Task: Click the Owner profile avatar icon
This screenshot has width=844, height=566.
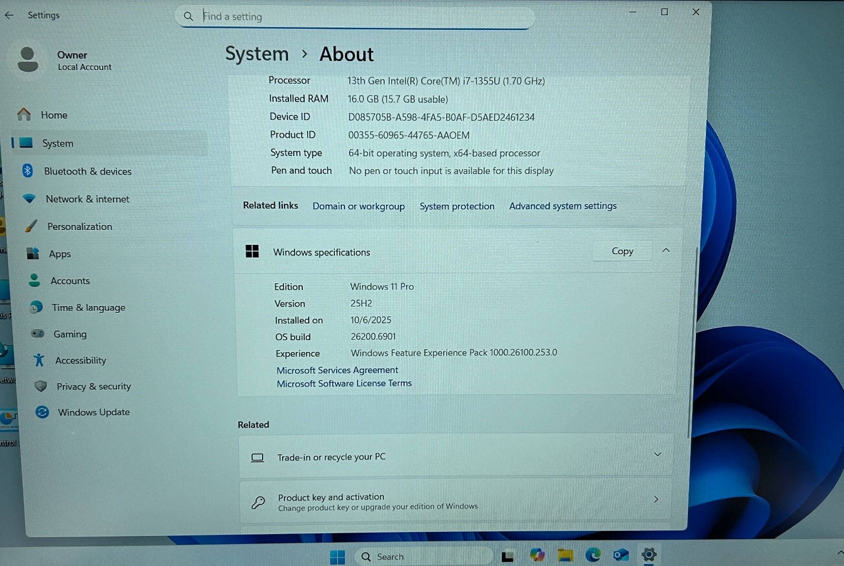Action: click(x=28, y=60)
